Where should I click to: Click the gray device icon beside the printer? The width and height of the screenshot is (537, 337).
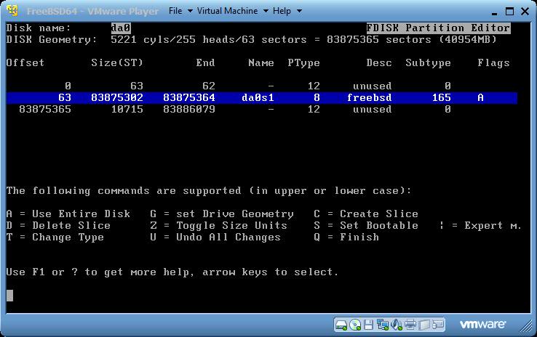424,325
